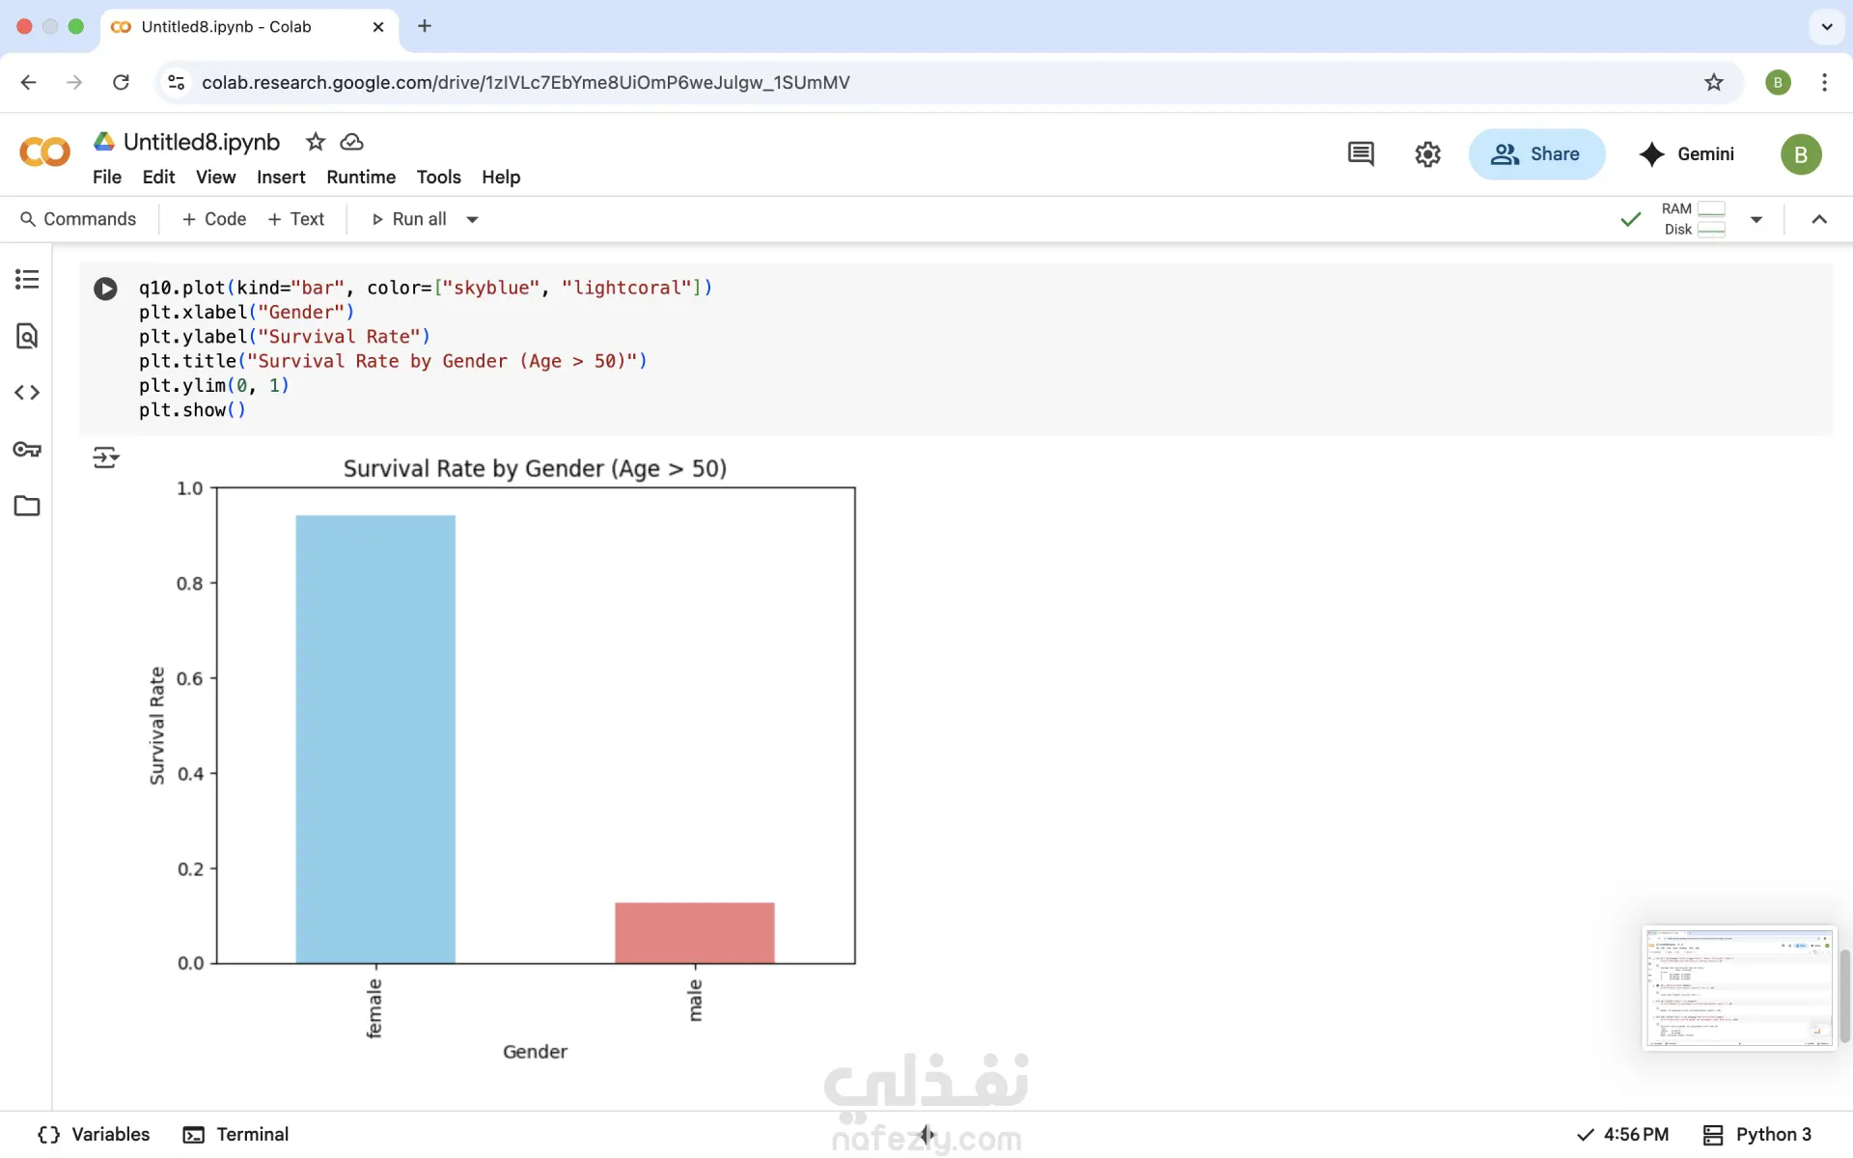Click the skyblue female bar in chart

pos(375,738)
